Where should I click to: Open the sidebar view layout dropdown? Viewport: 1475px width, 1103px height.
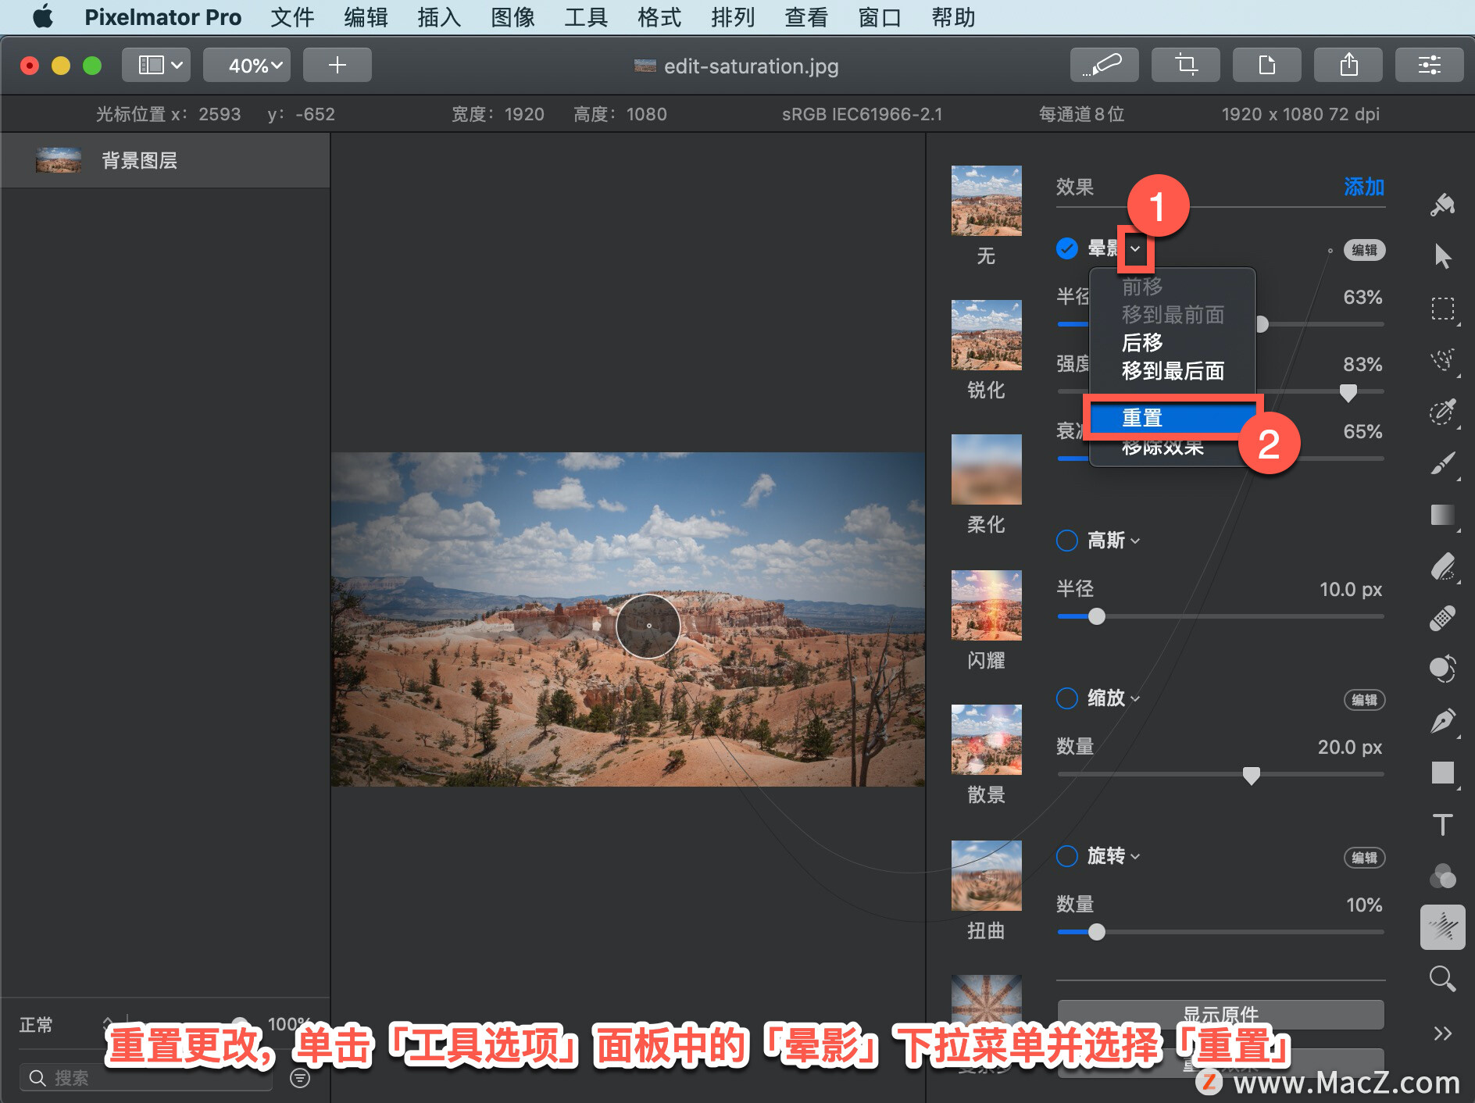click(x=156, y=65)
